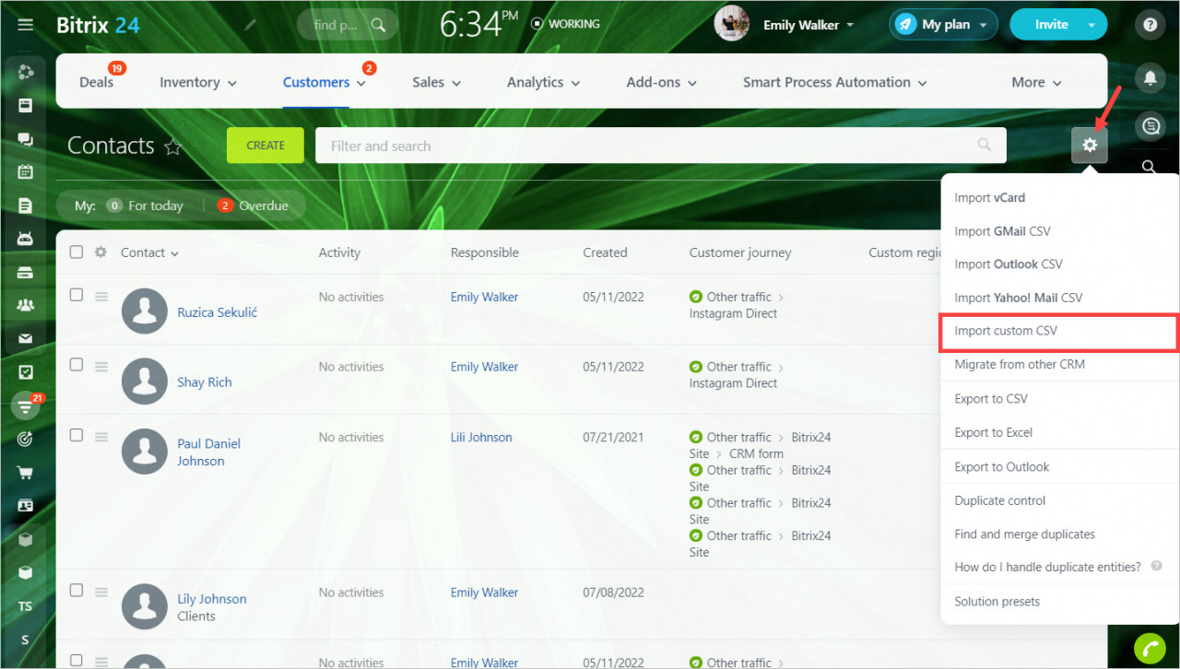Open the shopping cart icon in sidebar
The image size is (1180, 669).
(x=26, y=473)
